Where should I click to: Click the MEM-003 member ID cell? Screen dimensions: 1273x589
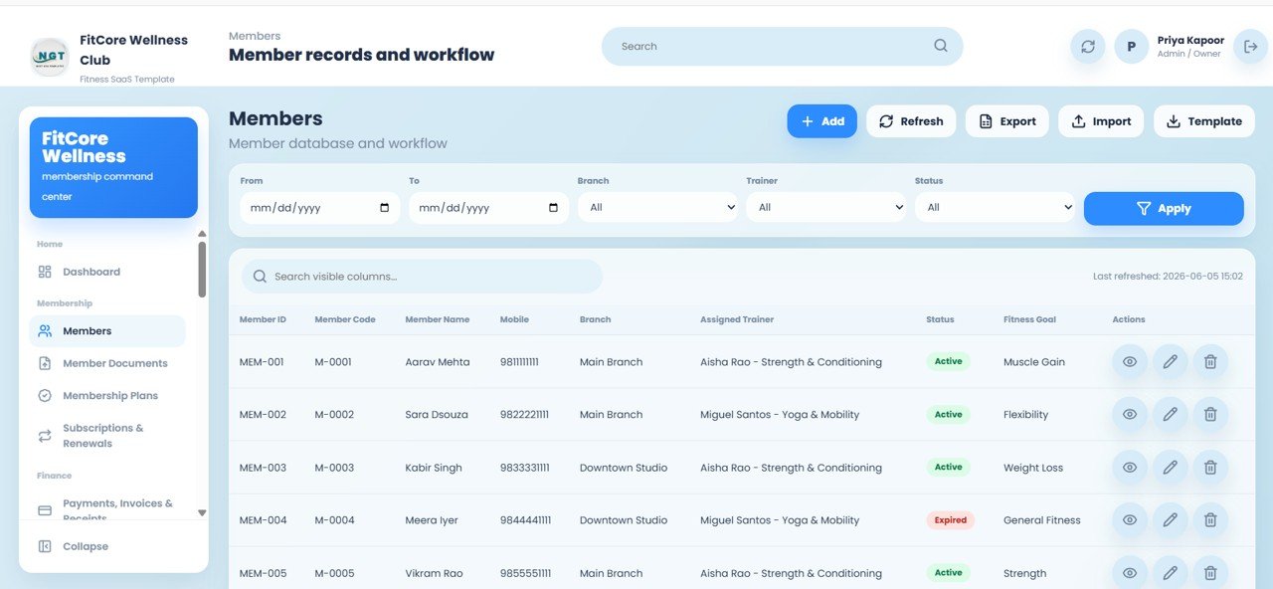[263, 468]
